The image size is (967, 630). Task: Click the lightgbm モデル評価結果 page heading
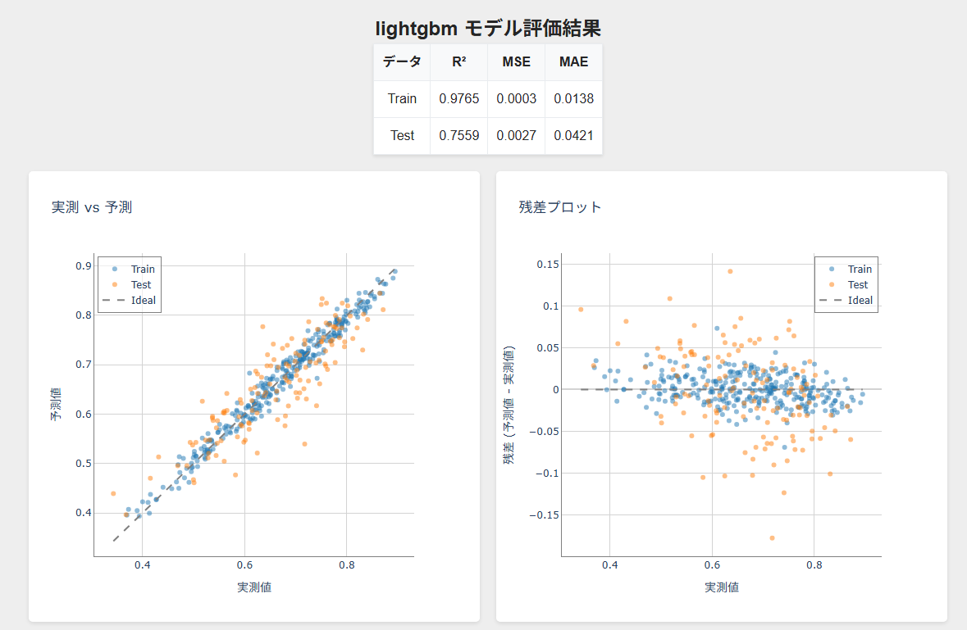click(x=488, y=29)
